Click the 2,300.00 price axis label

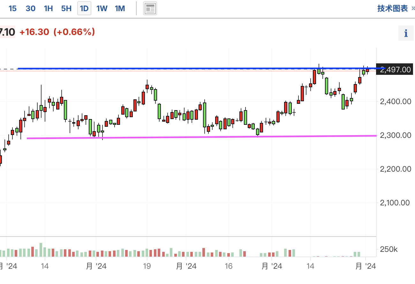click(395, 135)
